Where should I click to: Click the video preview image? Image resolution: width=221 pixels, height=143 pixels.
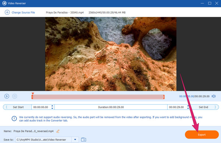click(x=110, y=54)
